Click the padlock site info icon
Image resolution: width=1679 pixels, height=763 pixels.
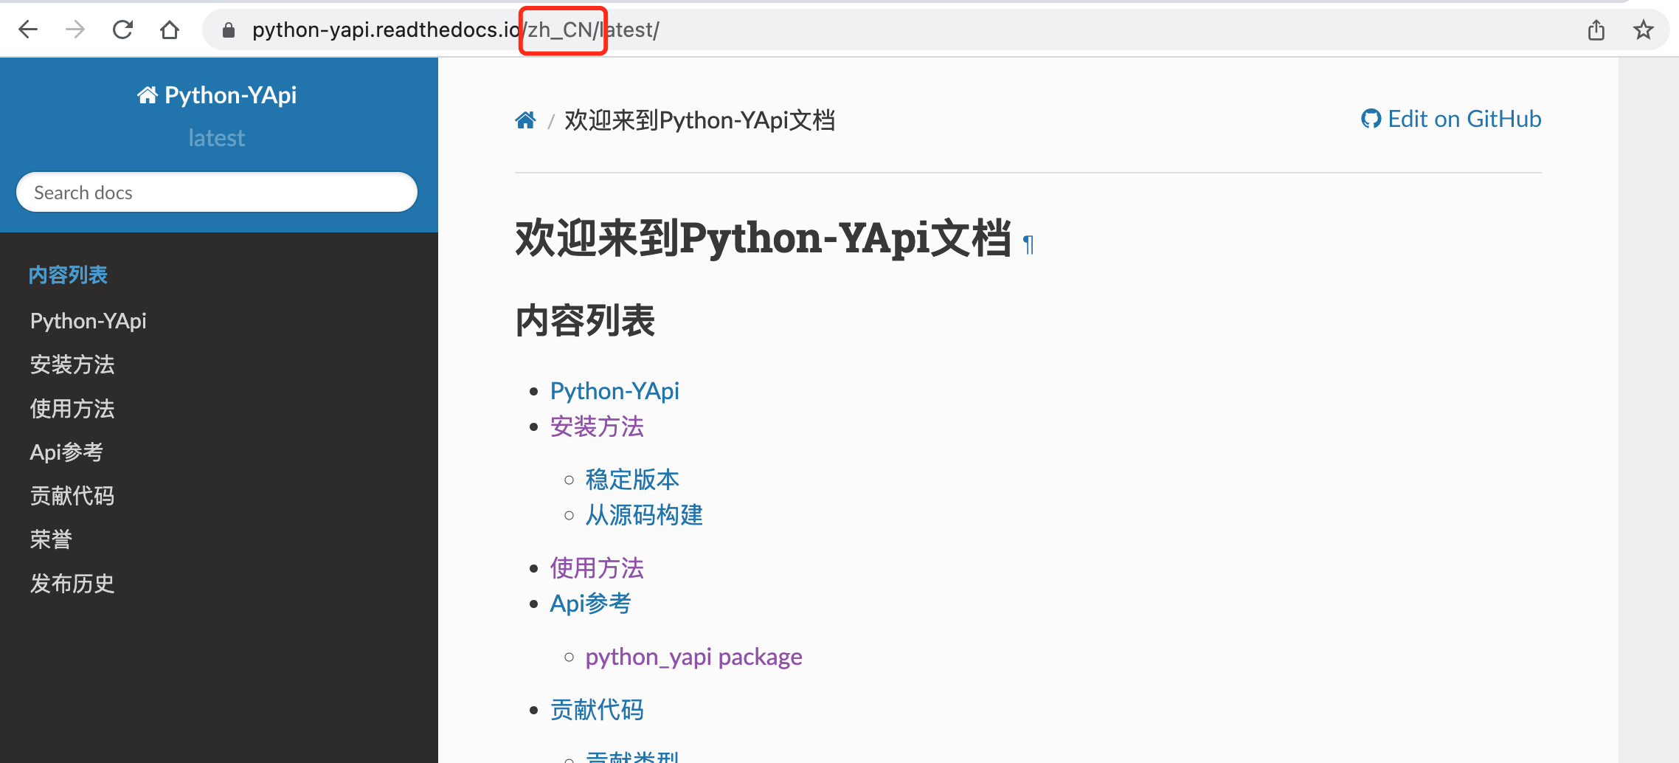pos(229,30)
